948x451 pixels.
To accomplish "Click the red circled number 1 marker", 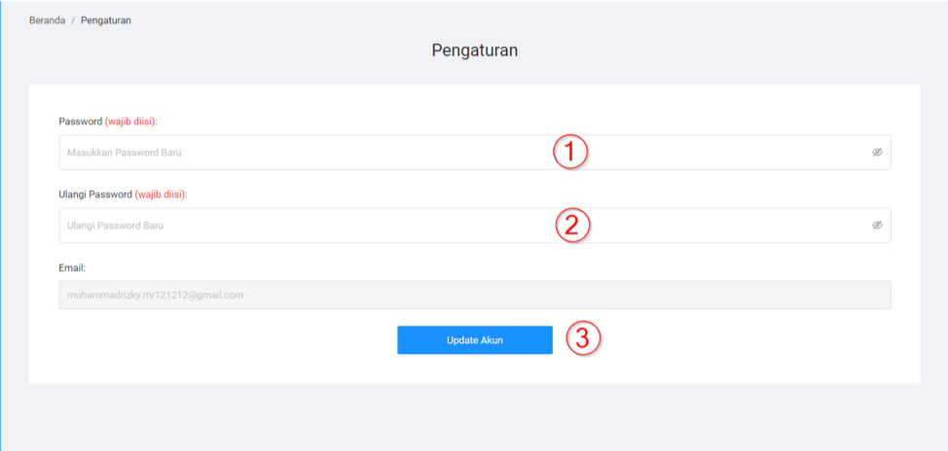I will click(x=571, y=152).
